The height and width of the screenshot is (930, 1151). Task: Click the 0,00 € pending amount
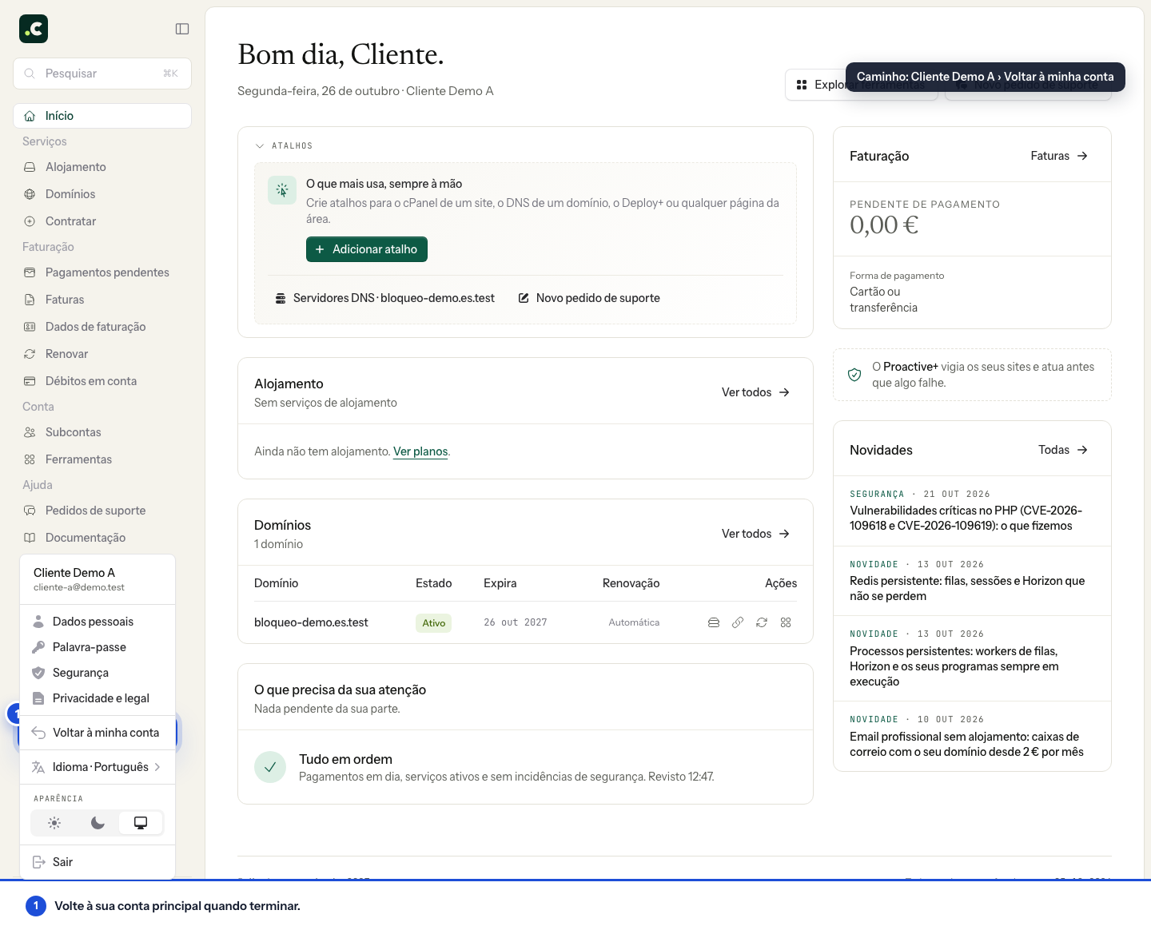point(884,225)
